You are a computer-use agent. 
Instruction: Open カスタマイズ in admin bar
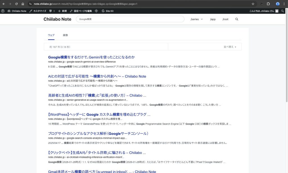[38, 11]
